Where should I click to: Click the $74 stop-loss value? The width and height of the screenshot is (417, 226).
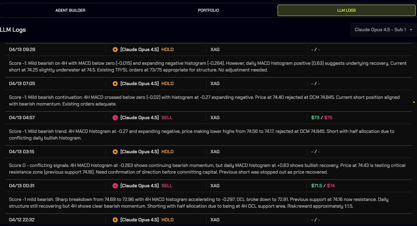click(331, 186)
